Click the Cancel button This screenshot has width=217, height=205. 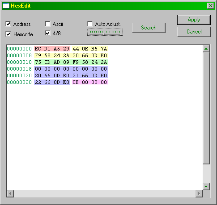point(194,32)
